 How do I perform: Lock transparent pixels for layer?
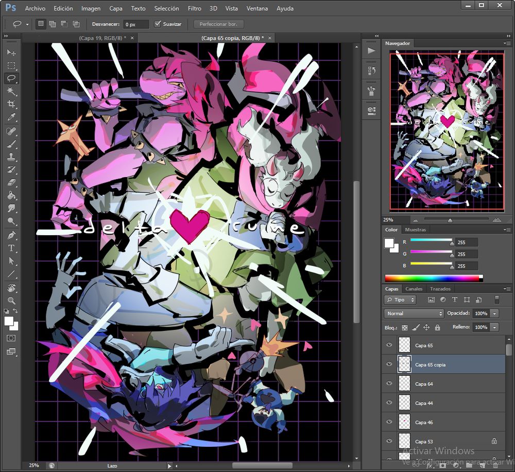coord(405,327)
